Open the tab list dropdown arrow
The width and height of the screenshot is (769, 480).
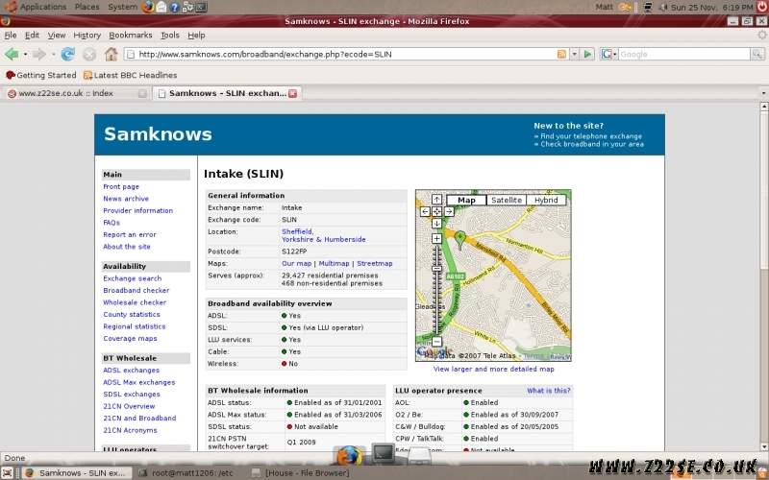point(763,93)
